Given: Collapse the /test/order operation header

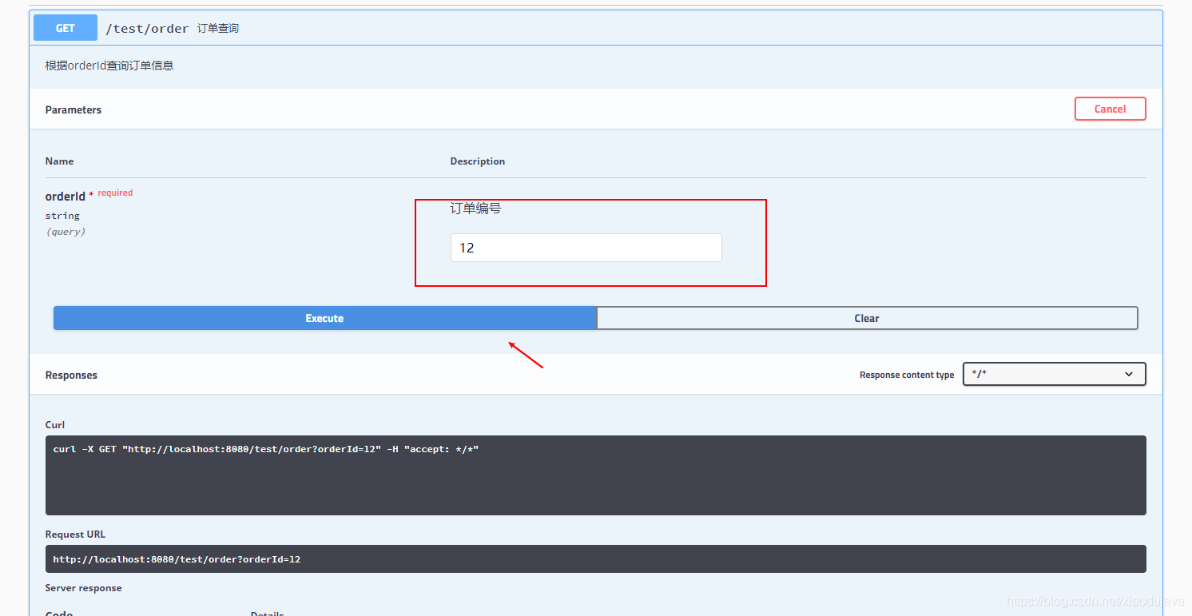Looking at the screenshot, I should (x=596, y=28).
